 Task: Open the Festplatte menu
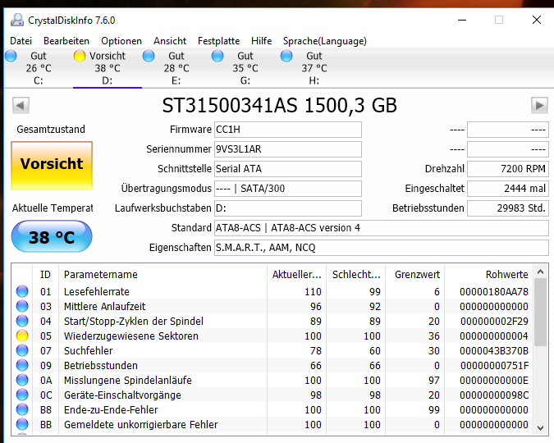(x=218, y=41)
